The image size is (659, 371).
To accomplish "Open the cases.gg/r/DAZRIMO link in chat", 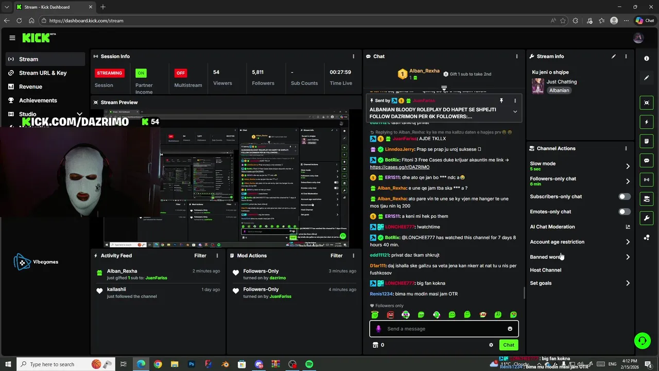I will pos(400,167).
